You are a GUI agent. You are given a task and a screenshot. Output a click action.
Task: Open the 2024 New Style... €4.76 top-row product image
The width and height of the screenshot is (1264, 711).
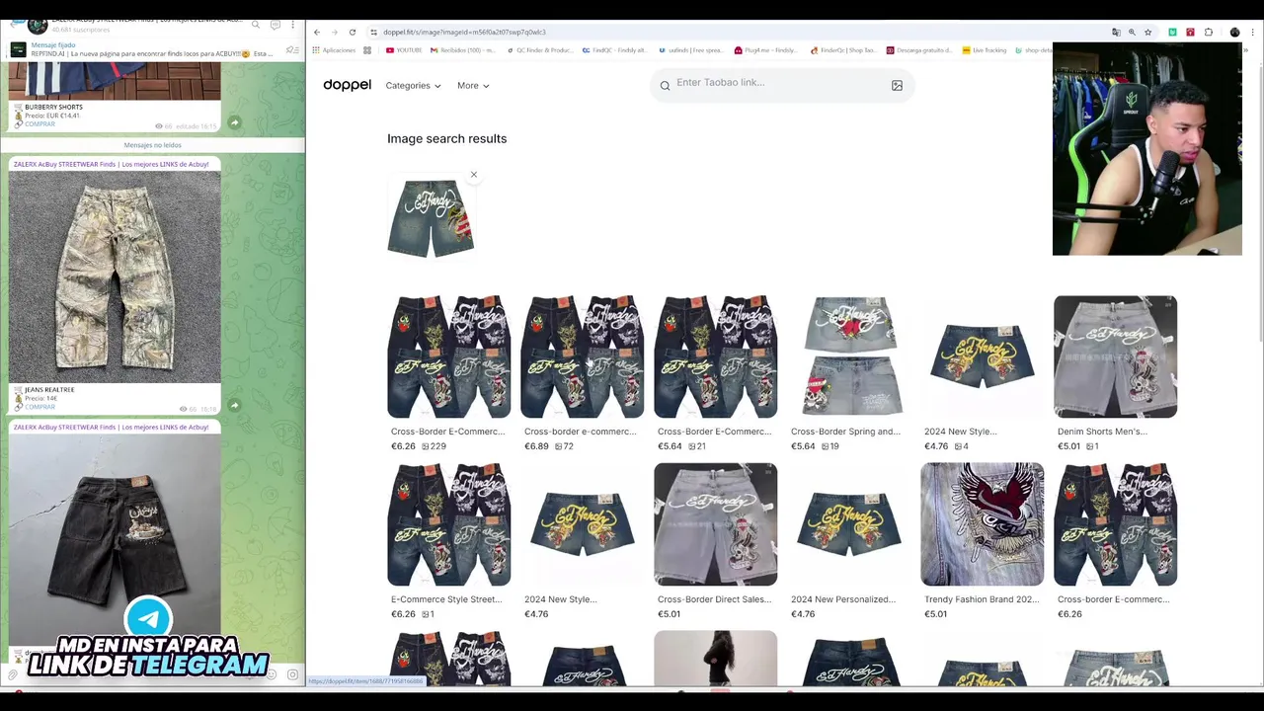(x=982, y=356)
